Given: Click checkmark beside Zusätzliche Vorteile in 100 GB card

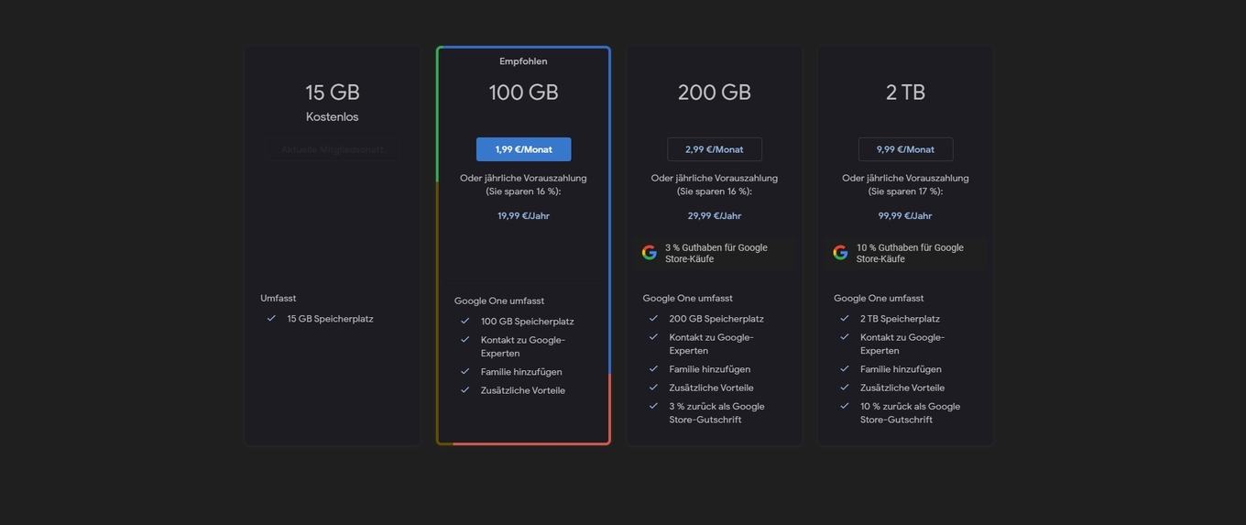Looking at the screenshot, I should point(465,389).
